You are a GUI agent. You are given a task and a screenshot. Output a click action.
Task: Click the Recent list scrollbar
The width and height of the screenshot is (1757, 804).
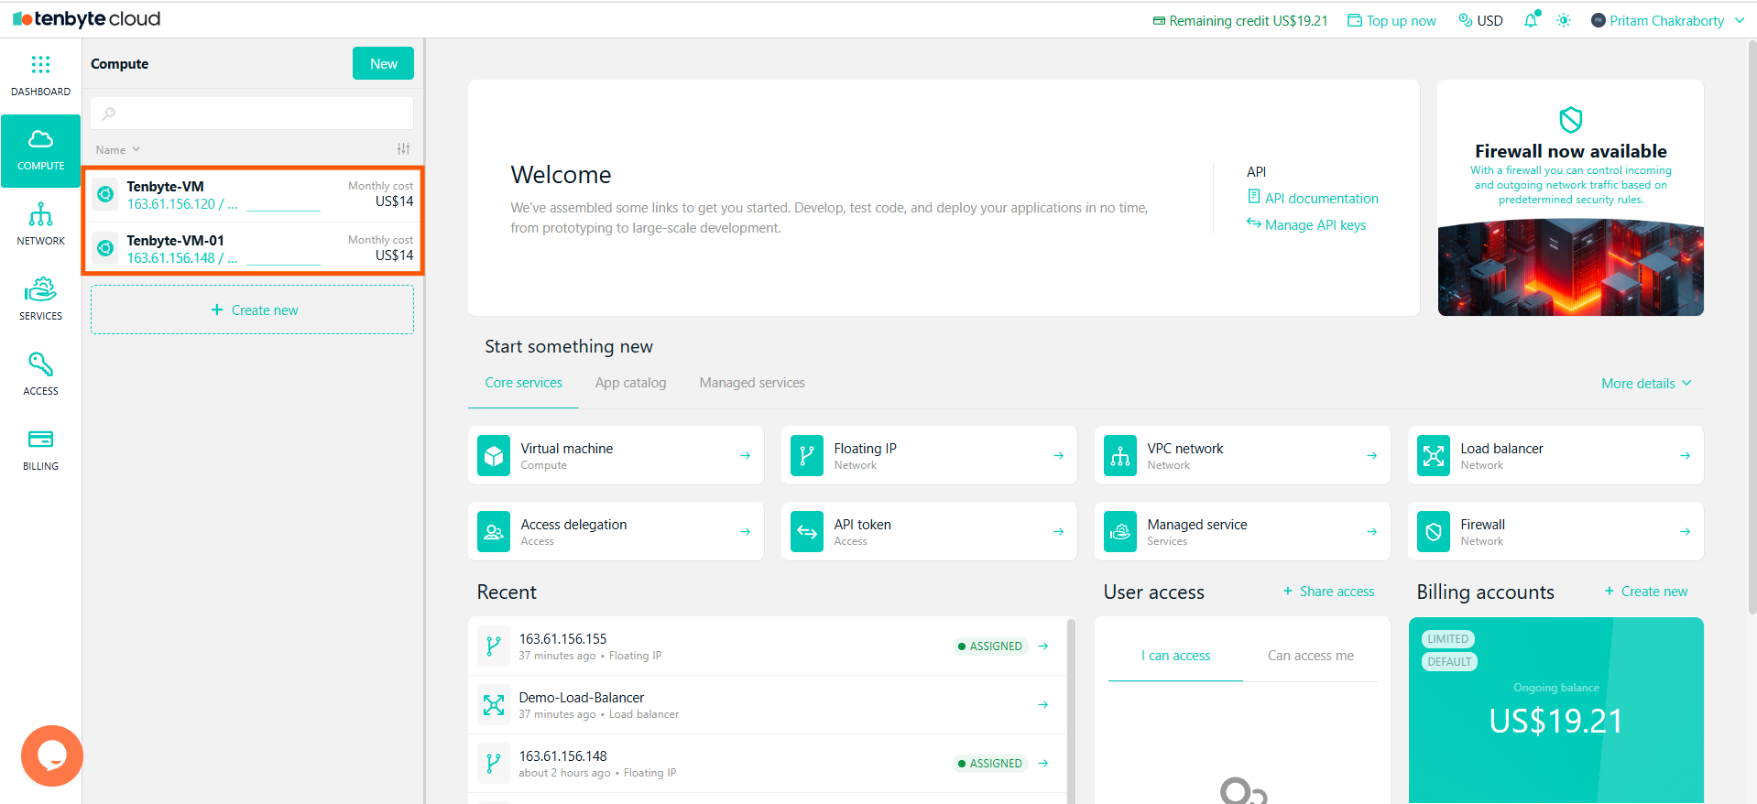[1071, 711]
